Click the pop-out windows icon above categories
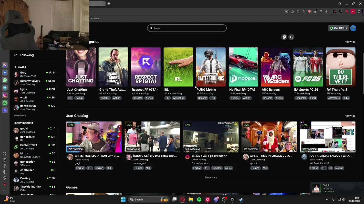364x204 pixels. pyautogui.click(x=284, y=37)
